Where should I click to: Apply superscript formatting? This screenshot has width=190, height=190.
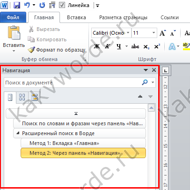point(157,46)
